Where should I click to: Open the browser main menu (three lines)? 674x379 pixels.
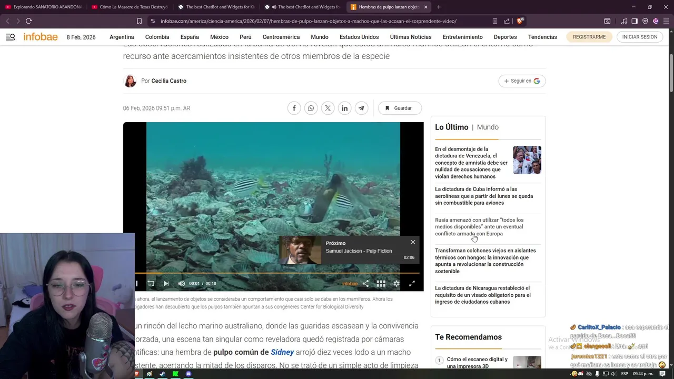(666, 21)
